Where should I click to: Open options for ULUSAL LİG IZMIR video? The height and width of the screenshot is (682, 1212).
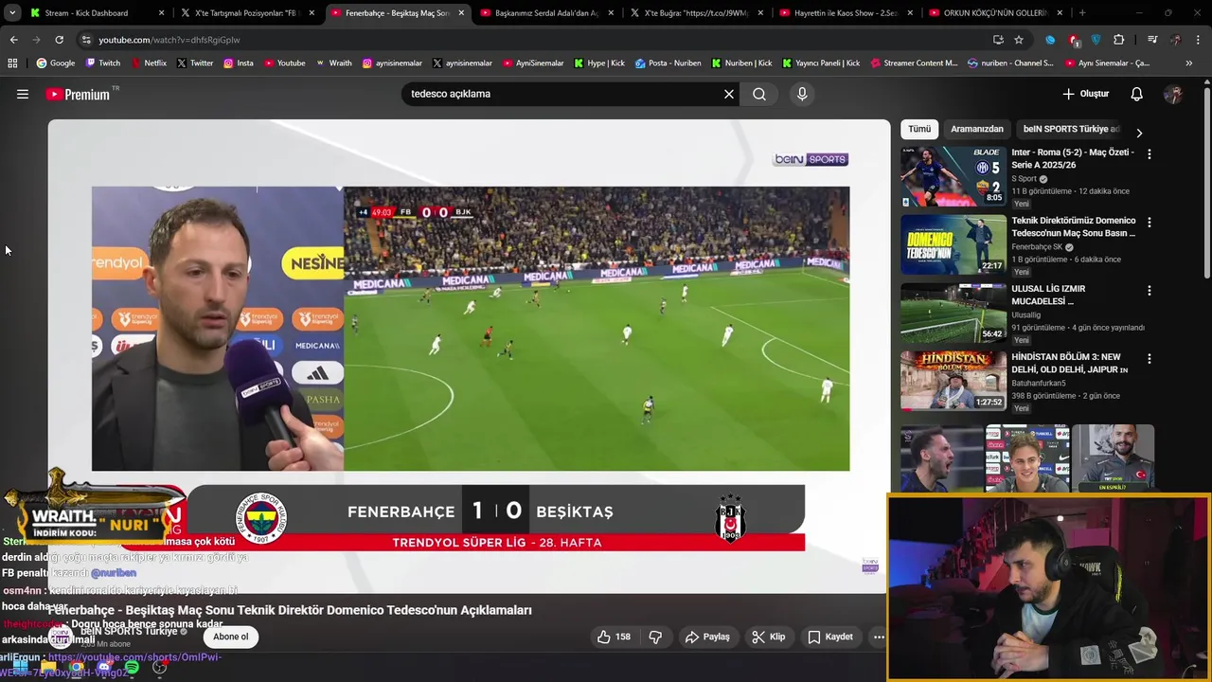click(1150, 291)
